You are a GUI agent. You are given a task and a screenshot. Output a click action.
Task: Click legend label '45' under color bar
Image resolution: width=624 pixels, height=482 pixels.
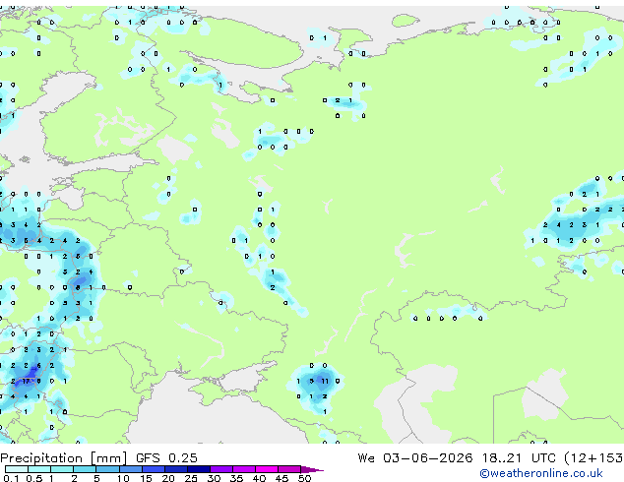point(281,478)
